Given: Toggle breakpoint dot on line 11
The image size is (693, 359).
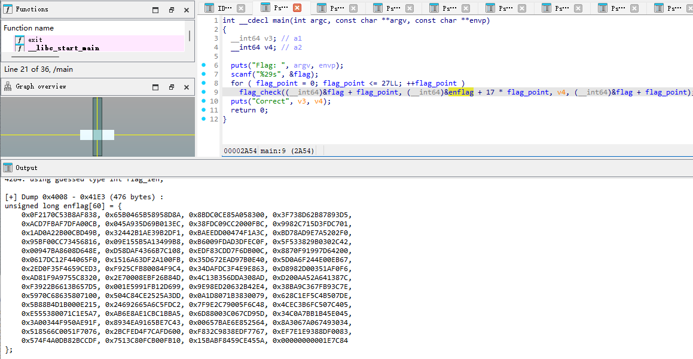Looking at the screenshot, I should [204, 109].
